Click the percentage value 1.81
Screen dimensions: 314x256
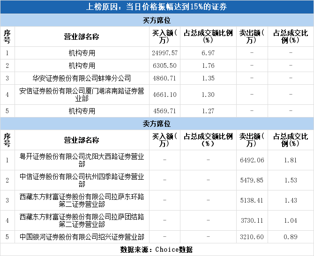coord(291,160)
